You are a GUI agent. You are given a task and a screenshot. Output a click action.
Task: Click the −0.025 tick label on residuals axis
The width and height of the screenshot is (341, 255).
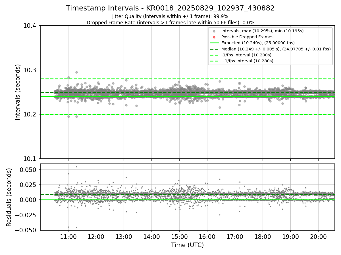coord(26,215)
